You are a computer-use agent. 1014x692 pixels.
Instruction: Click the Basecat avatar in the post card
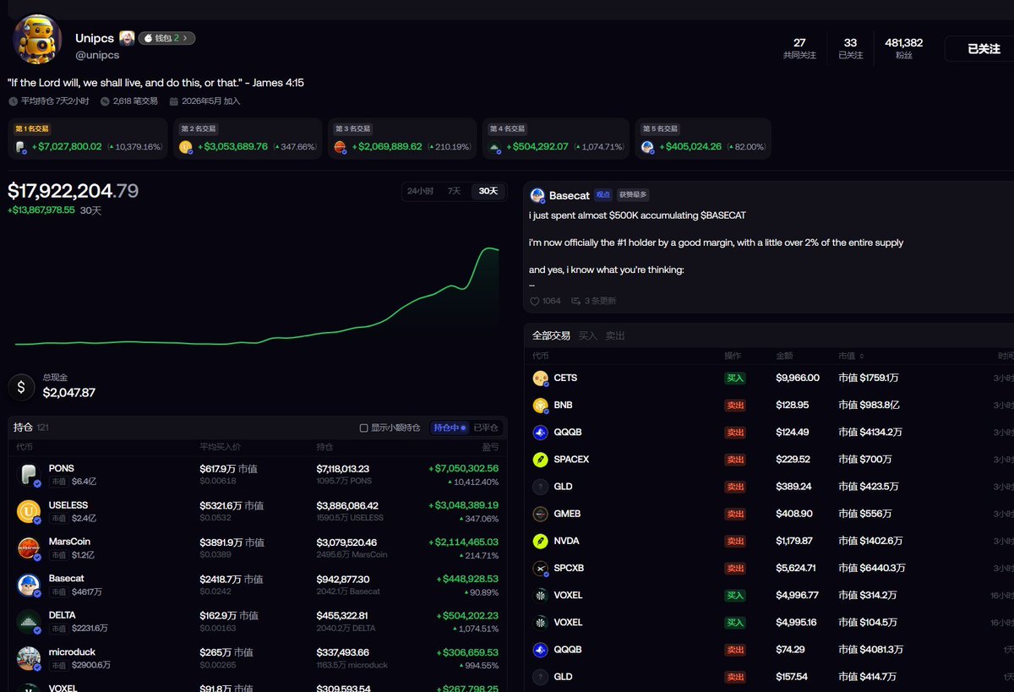(537, 195)
